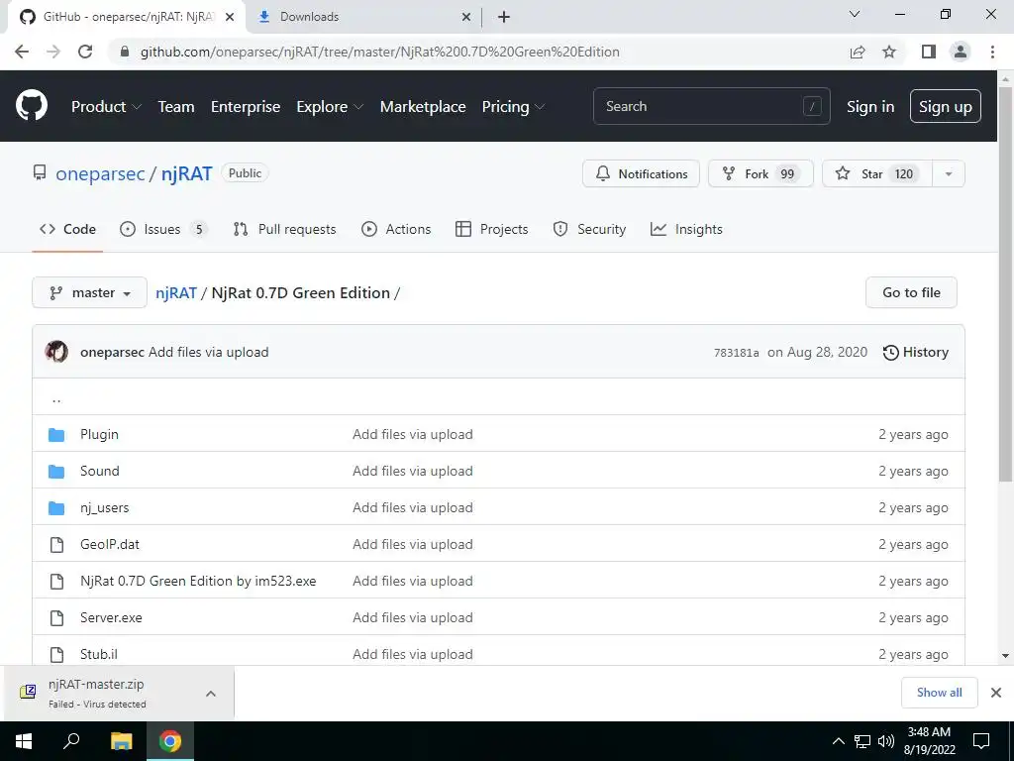1014x761 pixels.
Task: Close the downloads bar
Action: [996, 693]
